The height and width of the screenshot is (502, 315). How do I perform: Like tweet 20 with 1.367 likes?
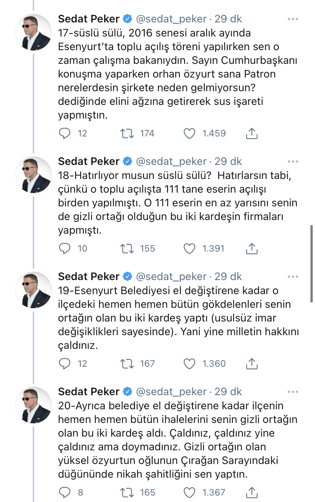point(189,492)
